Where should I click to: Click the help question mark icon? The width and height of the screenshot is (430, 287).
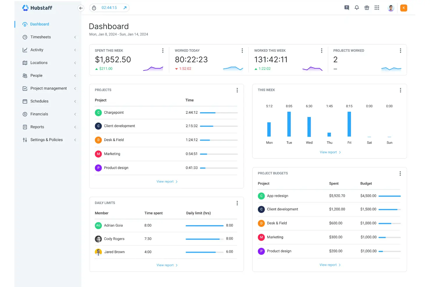pyautogui.click(x=346, y=8)
